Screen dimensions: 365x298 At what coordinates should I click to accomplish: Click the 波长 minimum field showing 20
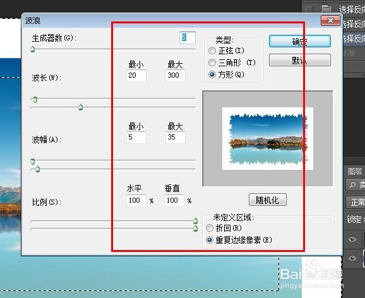coord(136,76)
